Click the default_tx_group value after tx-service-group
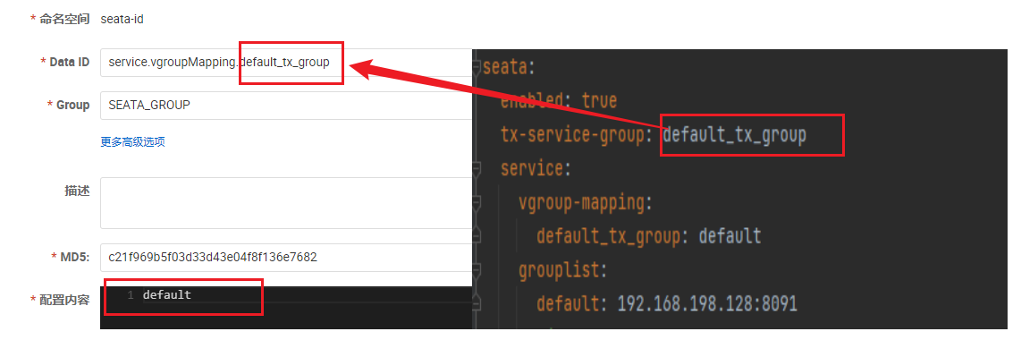Screen dimensions: 1021x340 click(735, 135)
